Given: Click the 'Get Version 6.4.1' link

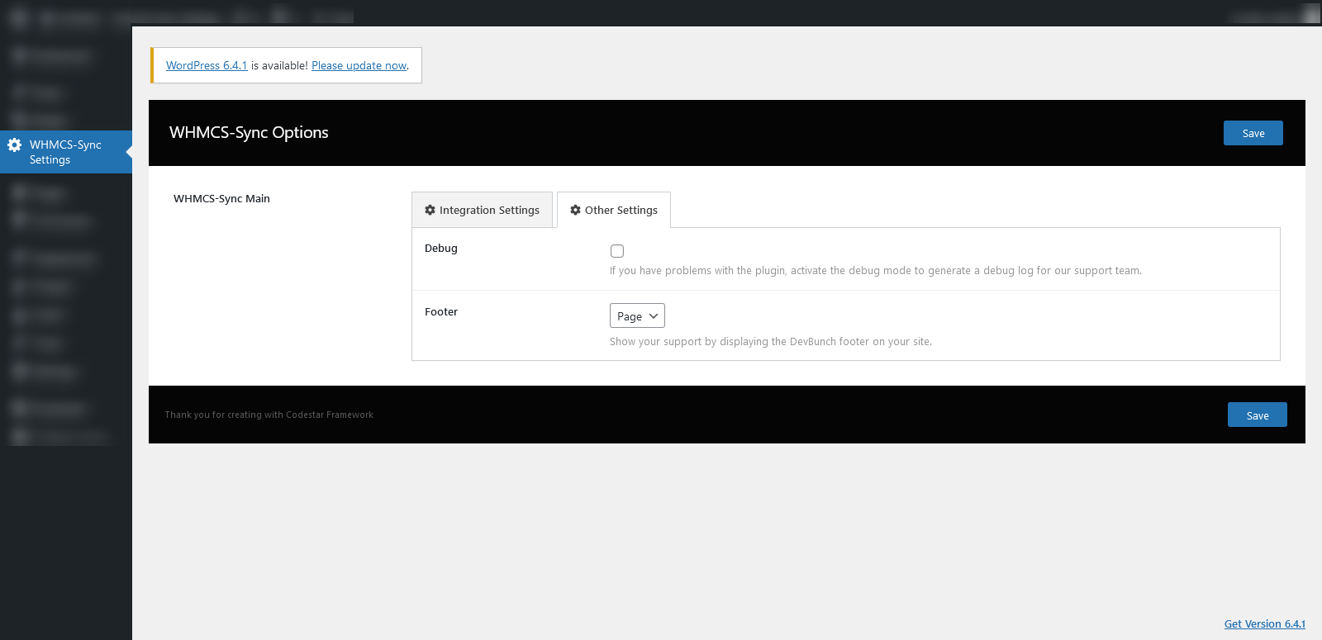Looking at the screenshot, I should coord(1264,624).
